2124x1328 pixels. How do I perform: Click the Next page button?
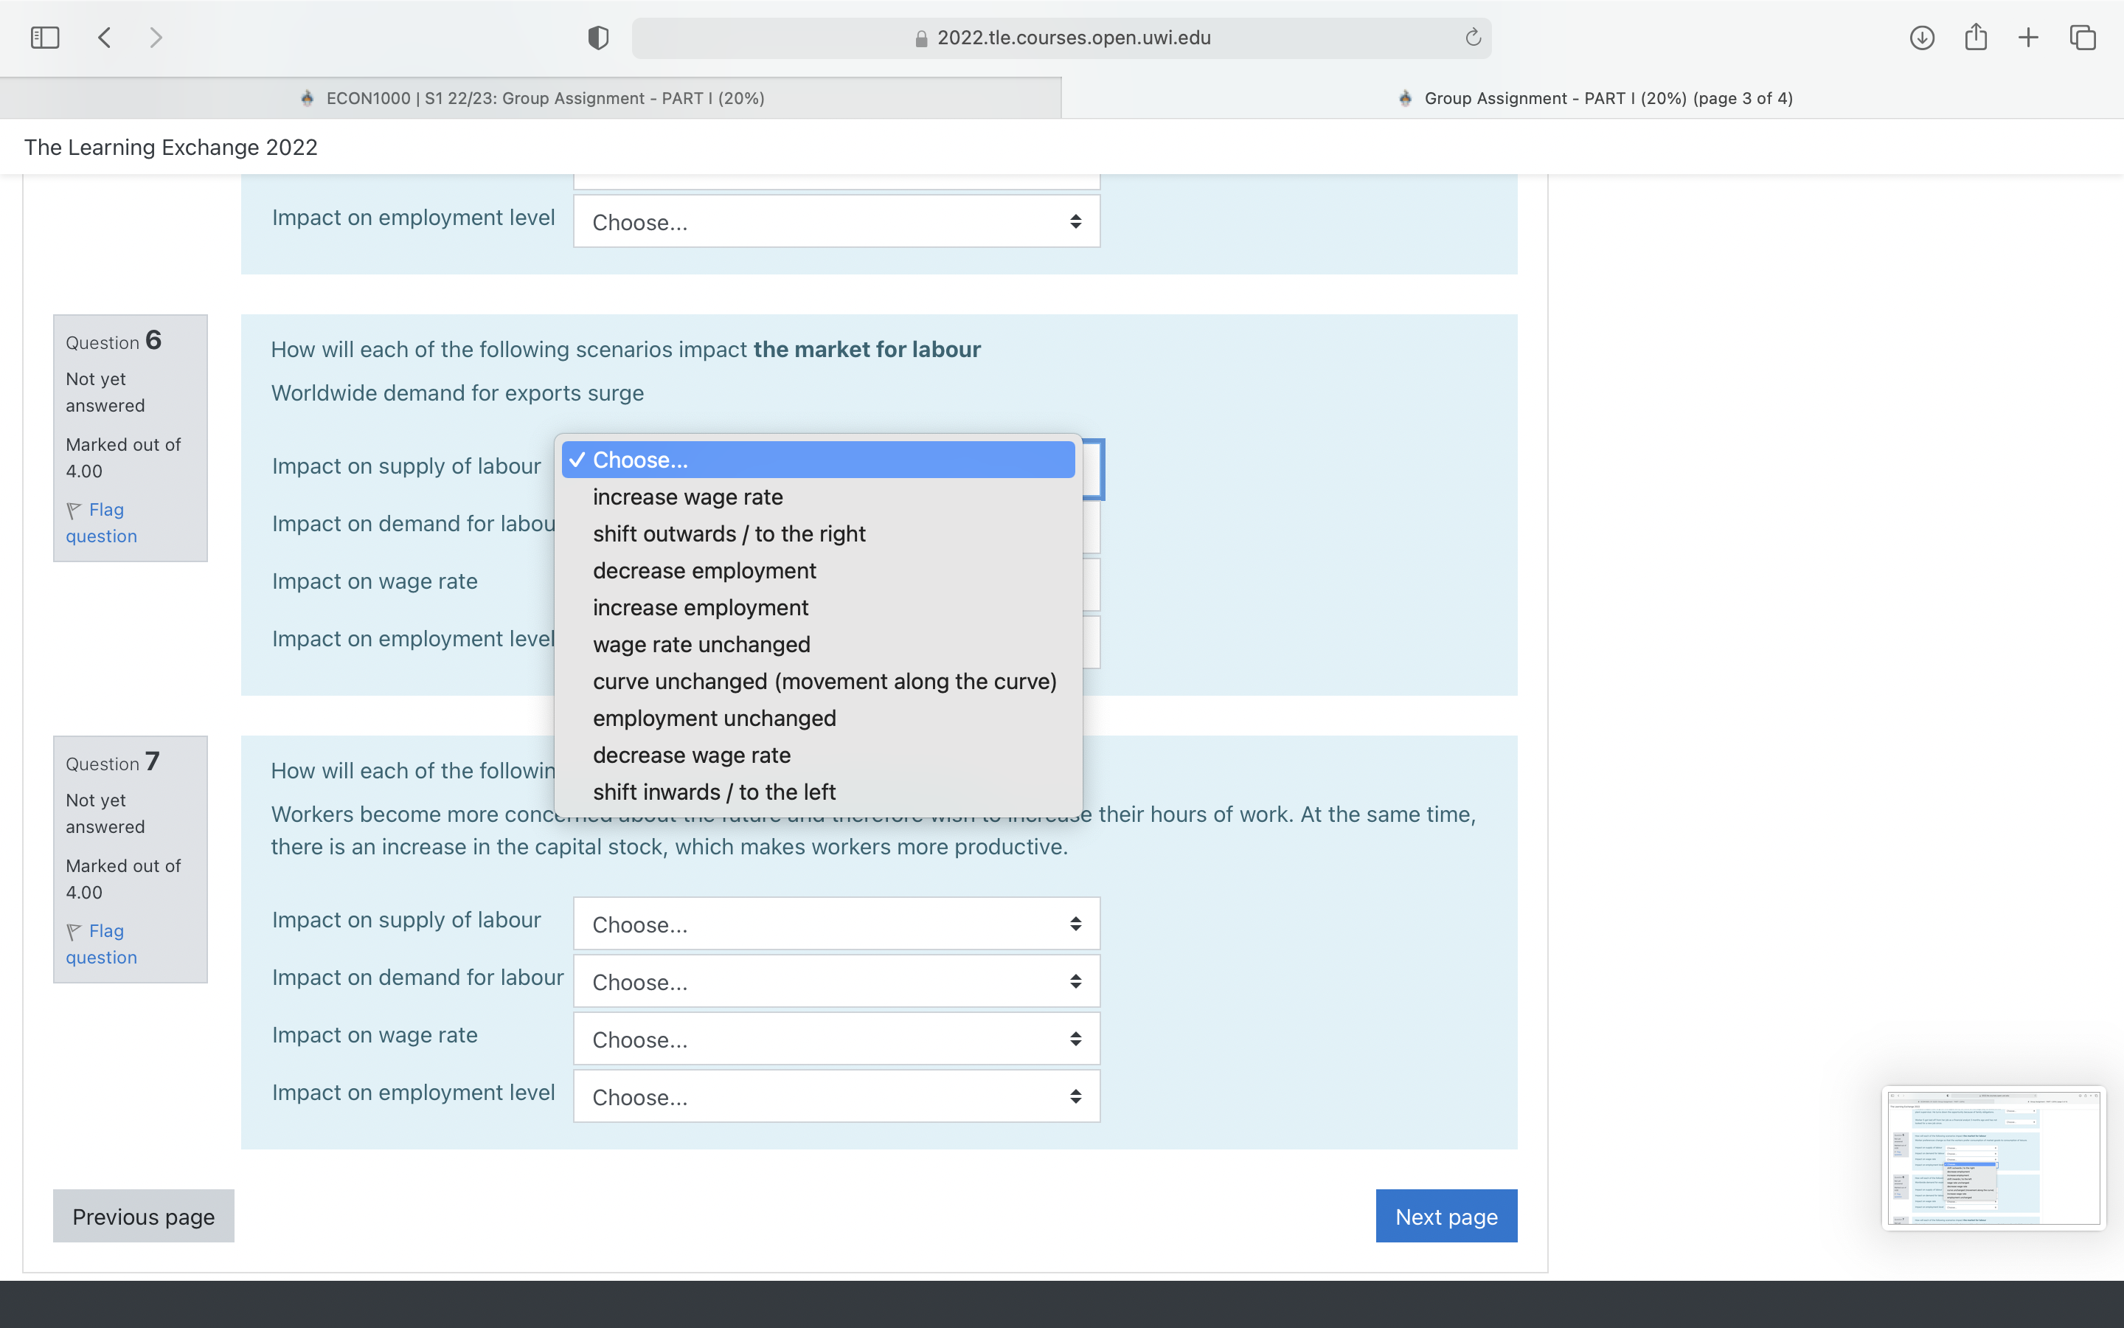(1445, 1217)
